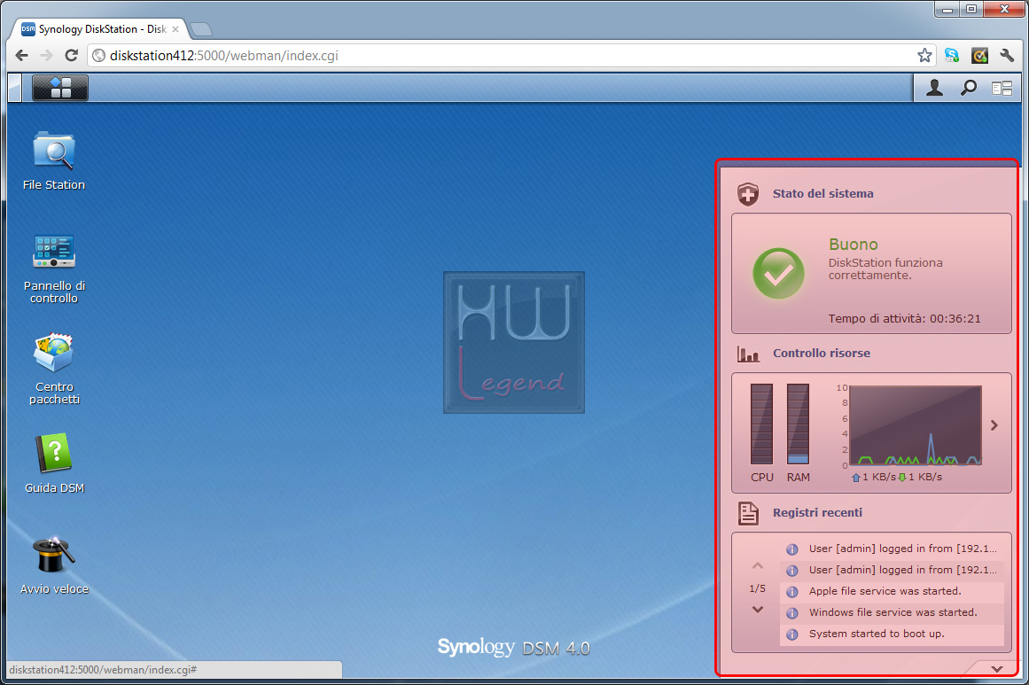Click the green checkmark status icon
This screenshot has height=685, width=1029.
[x=778, y=273]
